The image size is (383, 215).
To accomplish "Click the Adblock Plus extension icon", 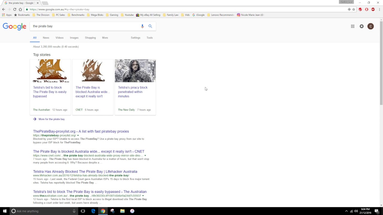I will pos(373,9).
